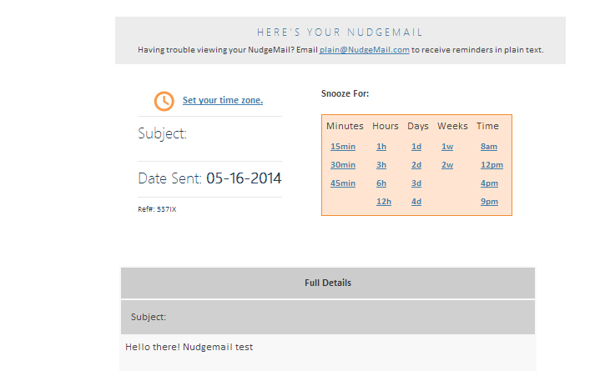The width and height of the screenshot is (605, 371).
Task: Click the Hello there! Nudgemail test text
Action: 189,347
